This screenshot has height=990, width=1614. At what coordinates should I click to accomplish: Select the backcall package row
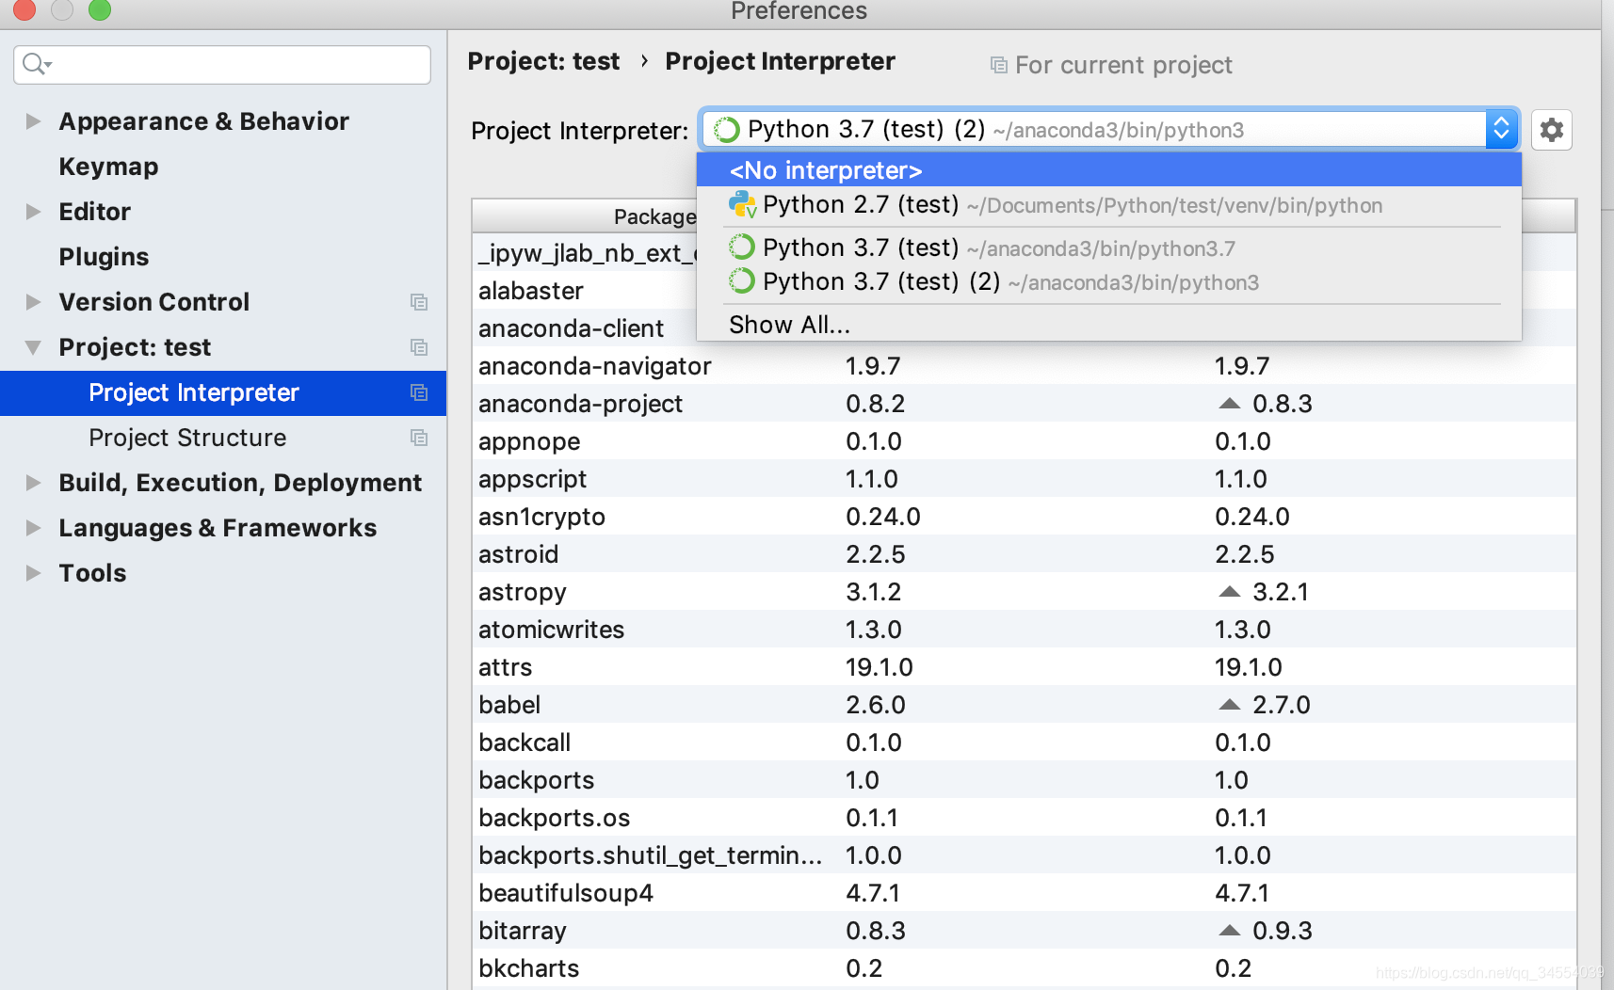[x=1024, y=742]
